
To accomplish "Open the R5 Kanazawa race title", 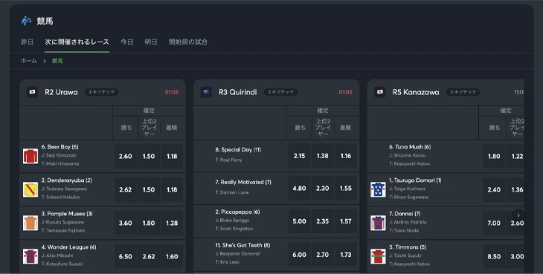I will (416, 92).
